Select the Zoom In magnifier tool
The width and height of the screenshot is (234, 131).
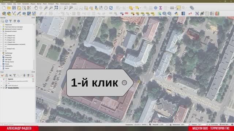tap(46, 8)
